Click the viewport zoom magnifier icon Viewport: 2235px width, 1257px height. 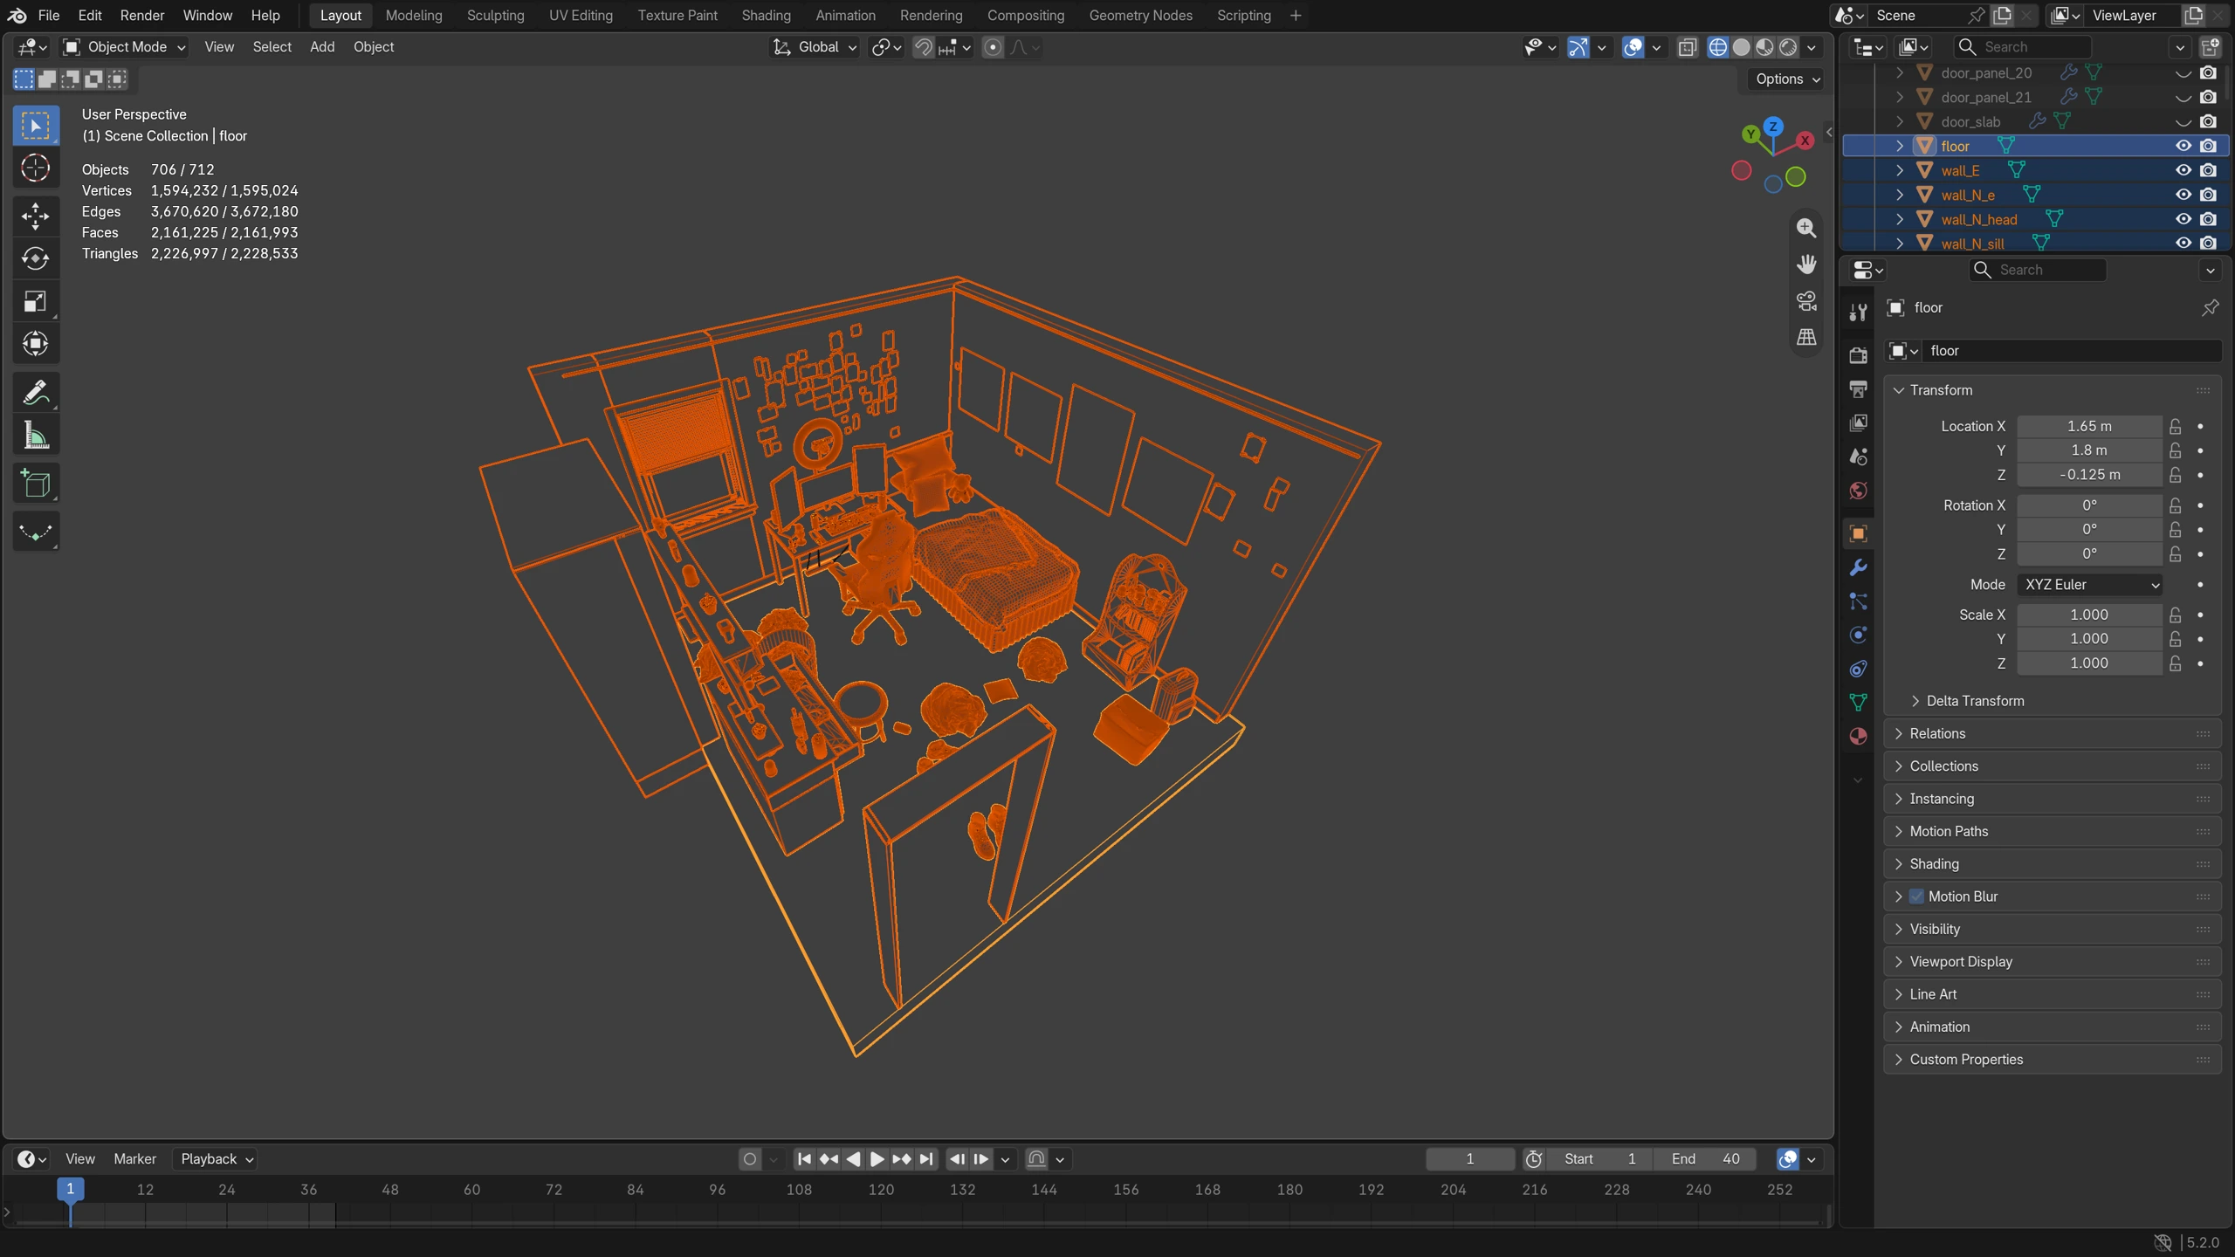pos(1806,228)
